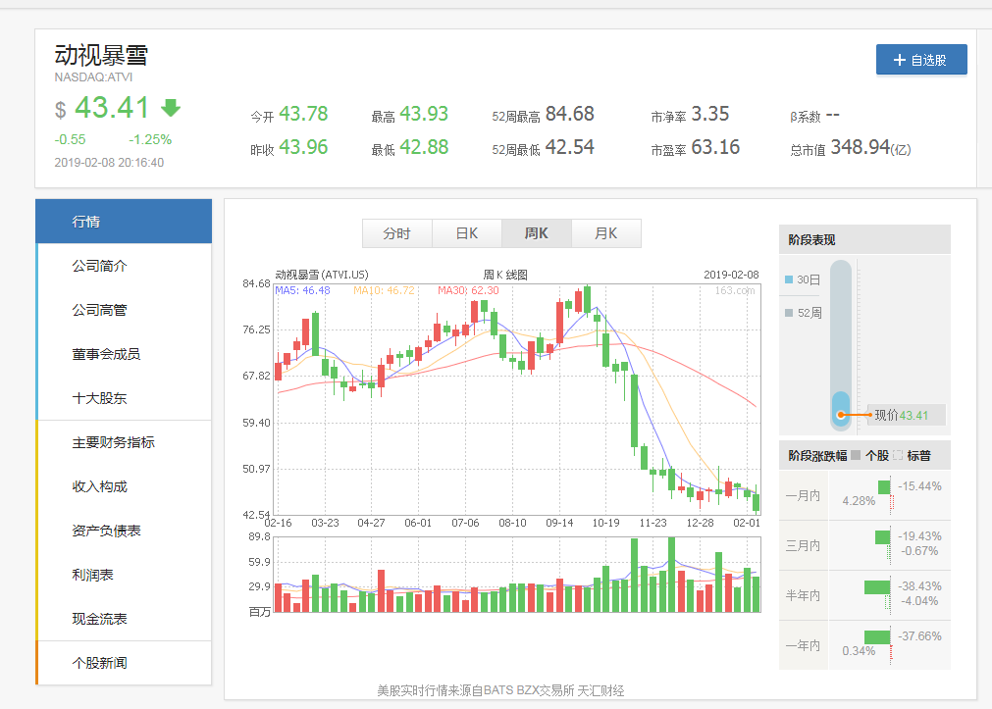
Task: Click the 最低 value 42.88
Action: click(x=424, y=147)
